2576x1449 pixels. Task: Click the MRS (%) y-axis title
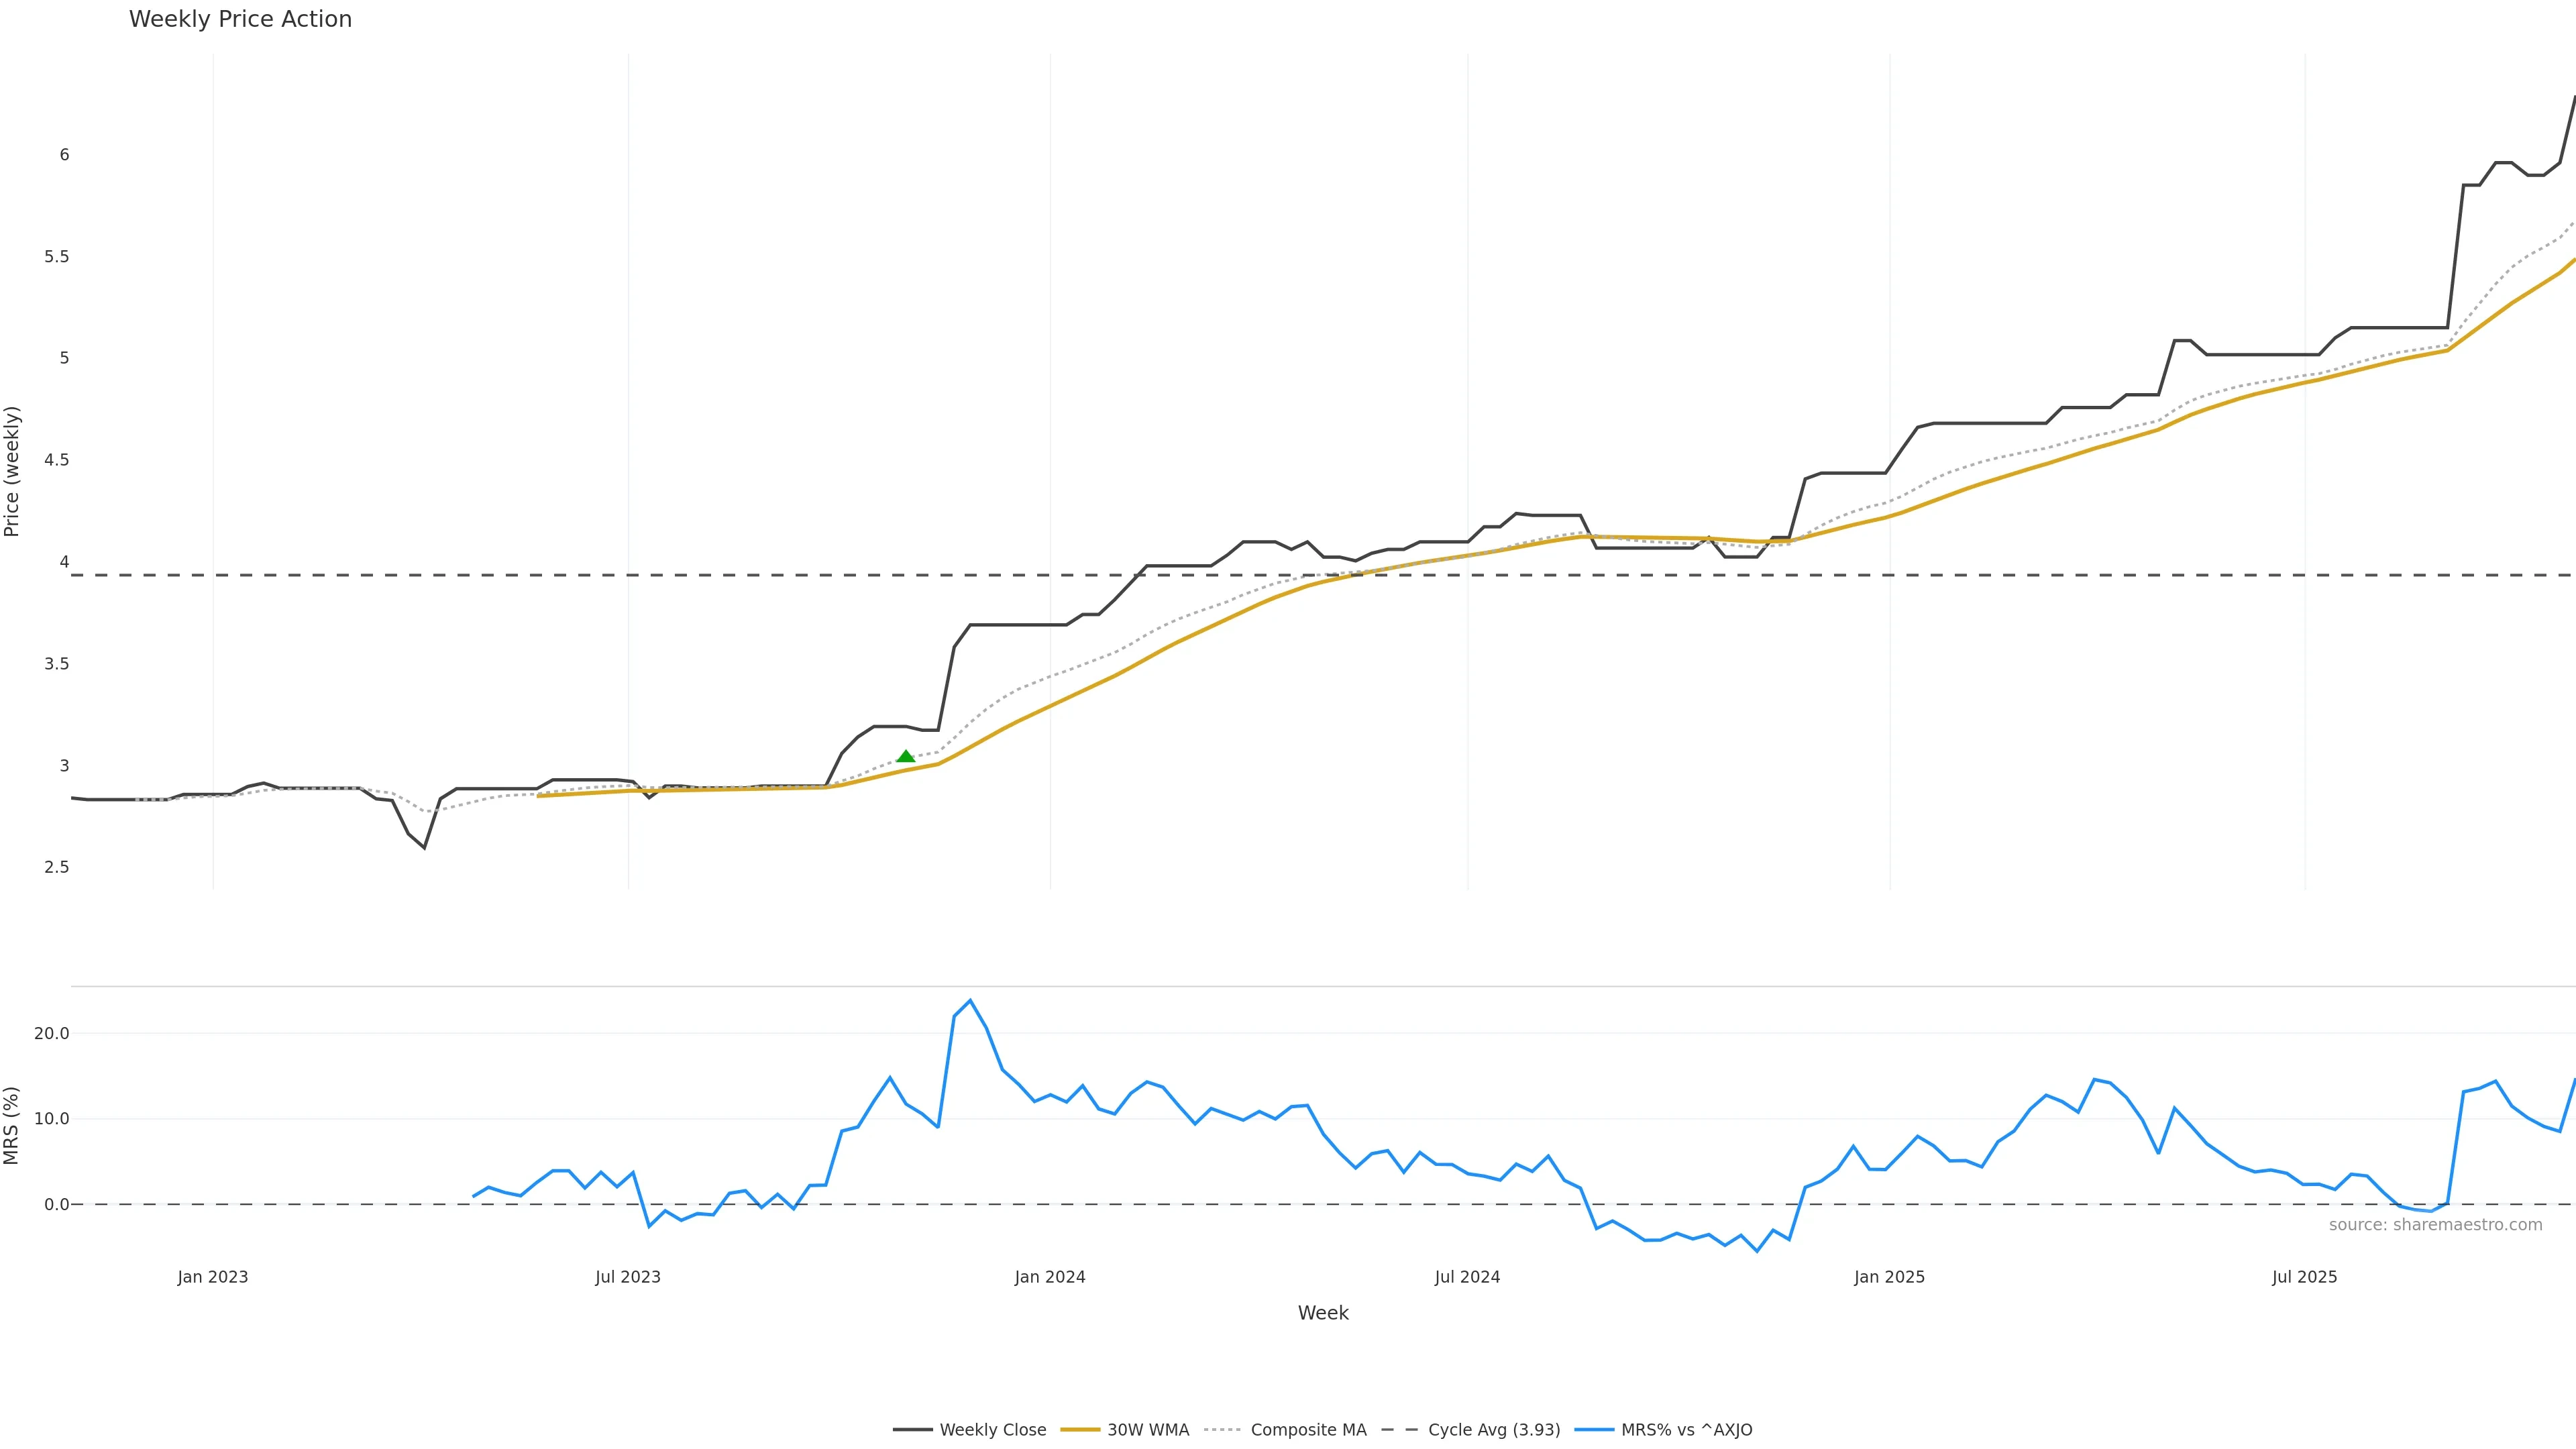12,1125
